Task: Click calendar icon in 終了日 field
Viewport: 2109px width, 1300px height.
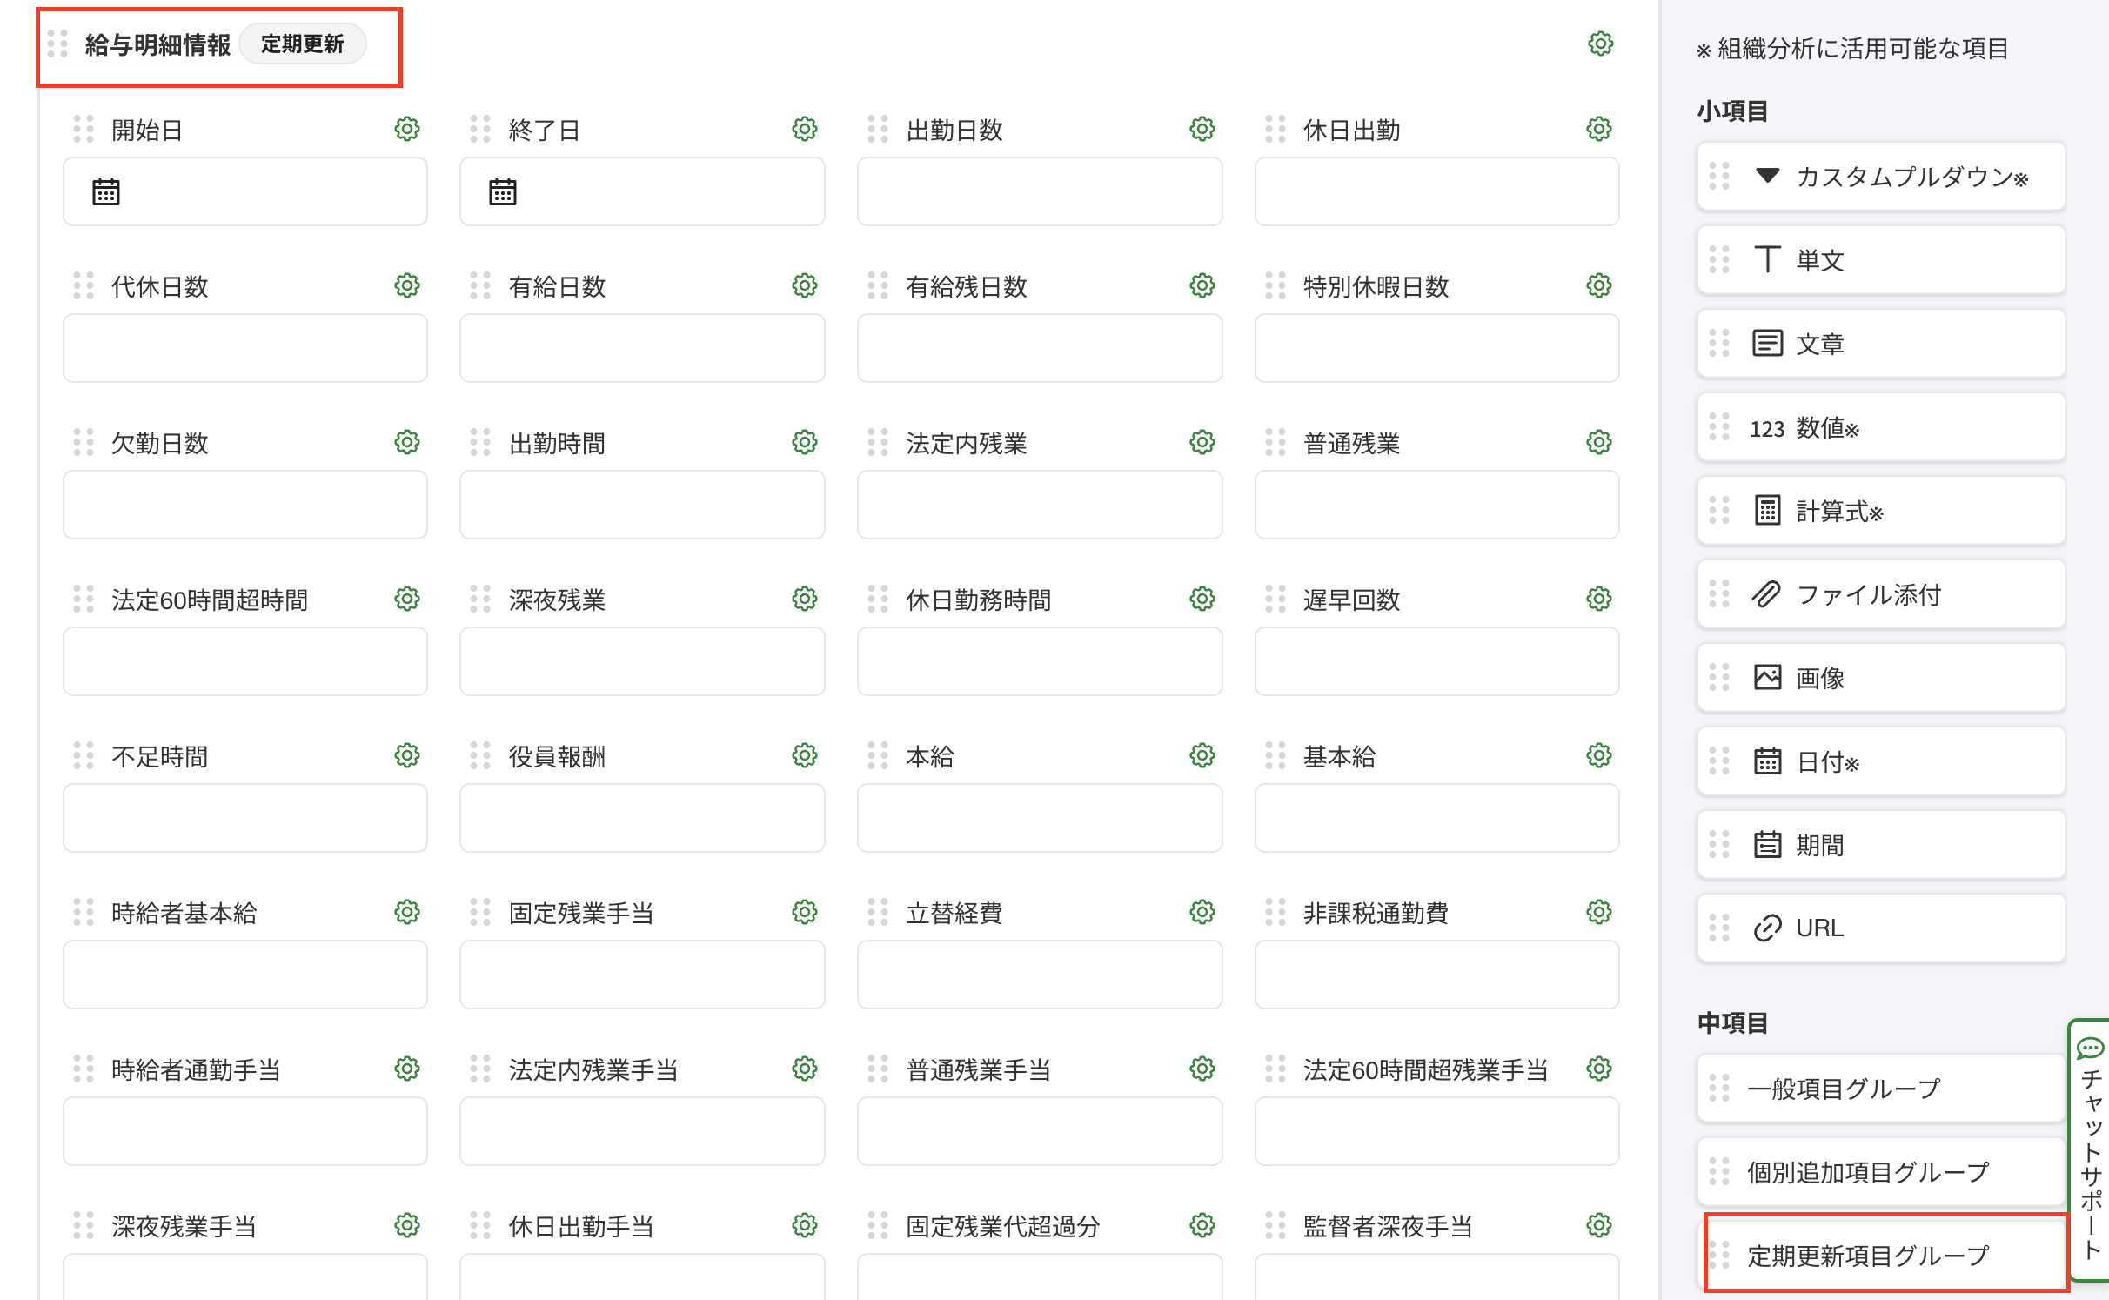Action: click(502, 191)
